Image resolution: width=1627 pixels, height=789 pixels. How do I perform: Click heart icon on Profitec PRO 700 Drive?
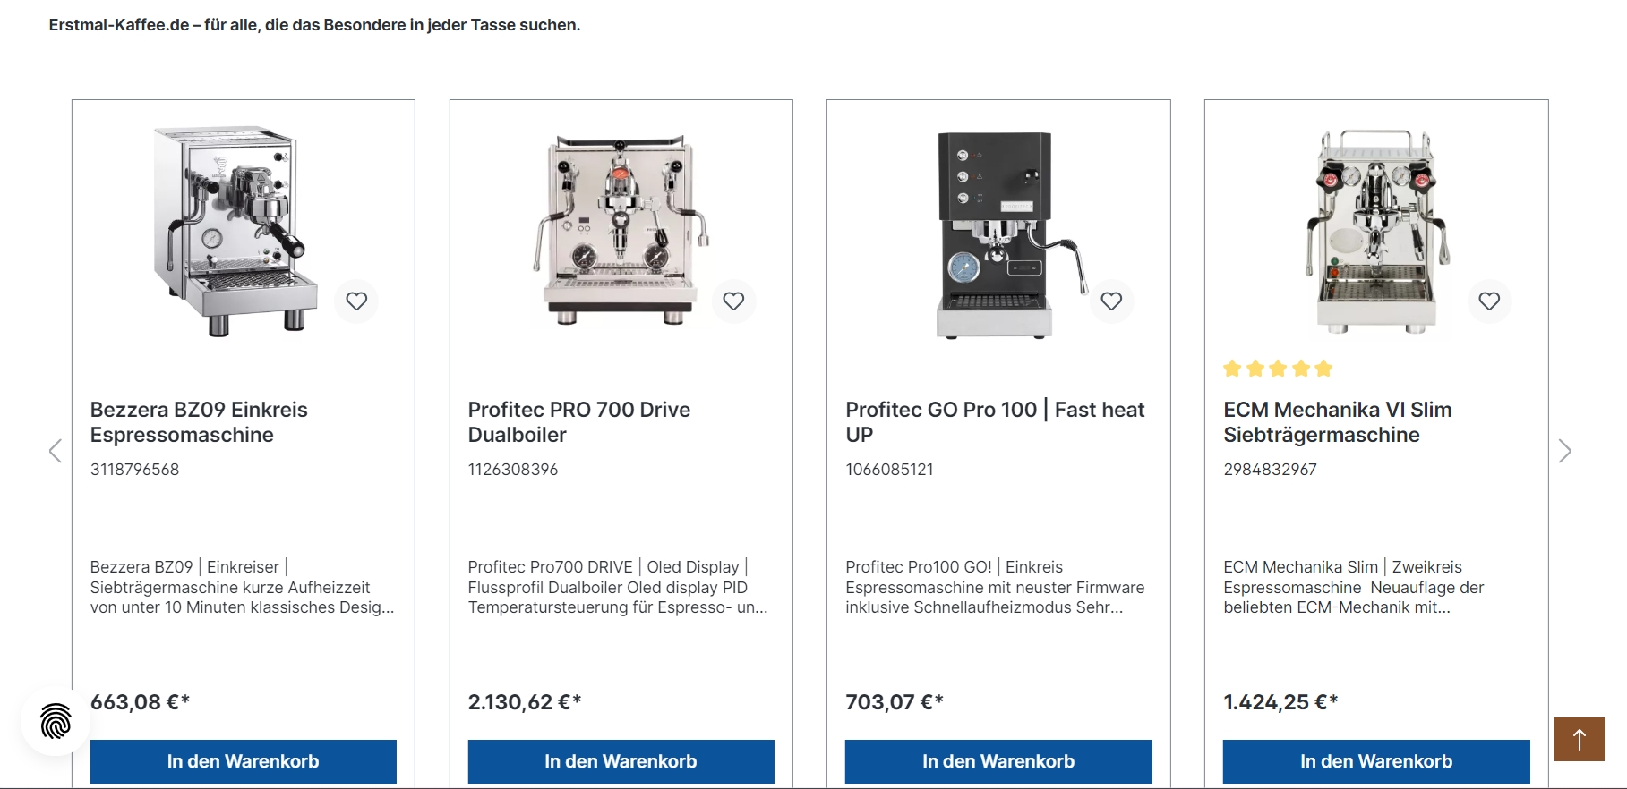click(x=733, y=301)
